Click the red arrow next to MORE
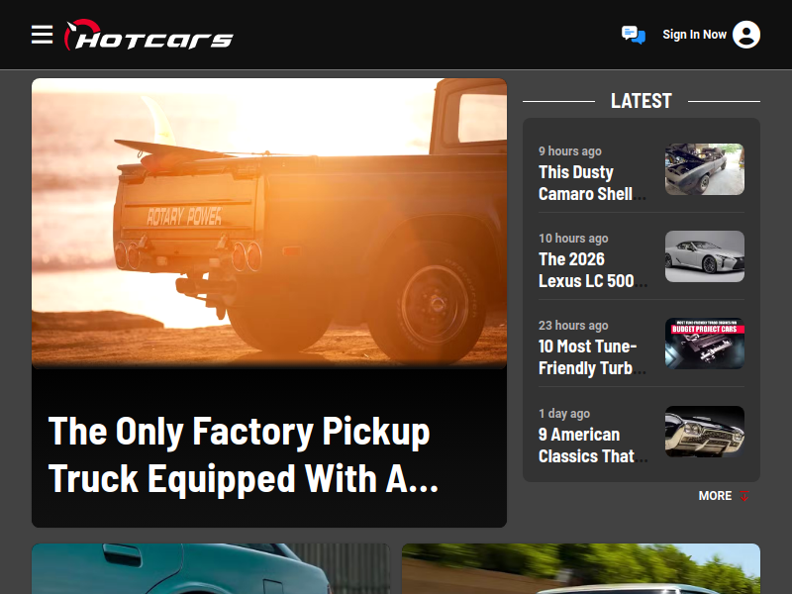 [744, 496]
